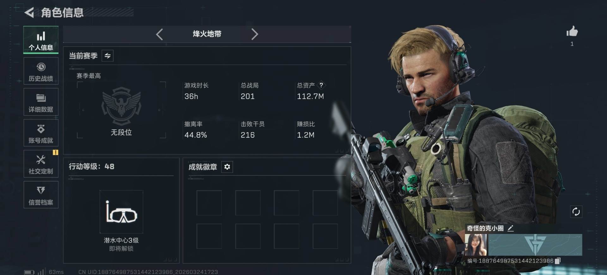Switch to the next mode with right chevron
607x275 pixels.
[x=254, y=34]
